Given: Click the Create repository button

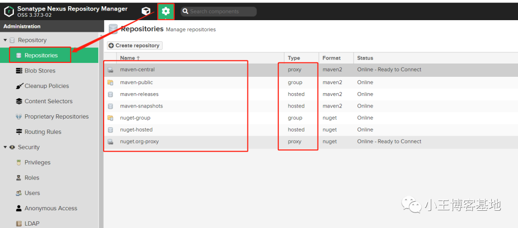Looking at the screenshot, I should click(x=134, y=46).
